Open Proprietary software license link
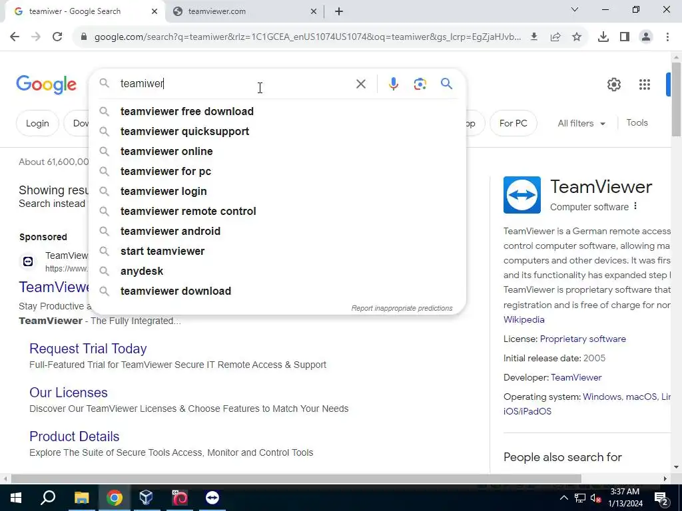The width and height of the screenshot is (682, 511). coord(583,339)
